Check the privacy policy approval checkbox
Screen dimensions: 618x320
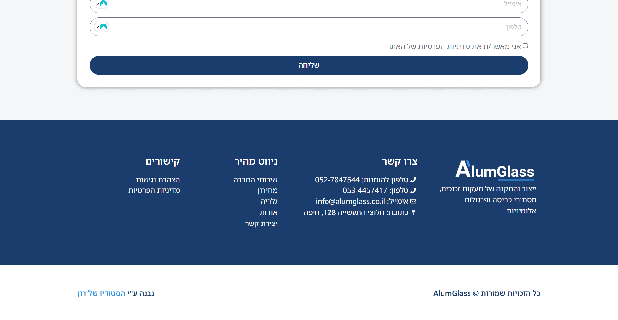[525, 46]
